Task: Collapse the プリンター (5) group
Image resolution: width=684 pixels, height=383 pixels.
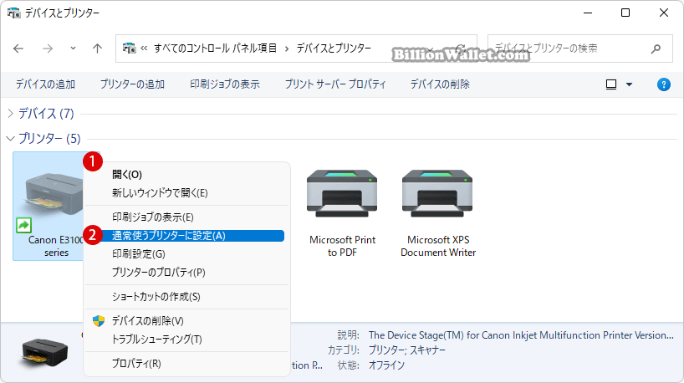Action: (11, 139)
